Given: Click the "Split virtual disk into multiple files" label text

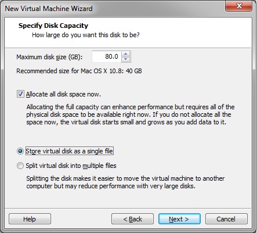Looking at the screenshot, I should [x=71, y=166].
